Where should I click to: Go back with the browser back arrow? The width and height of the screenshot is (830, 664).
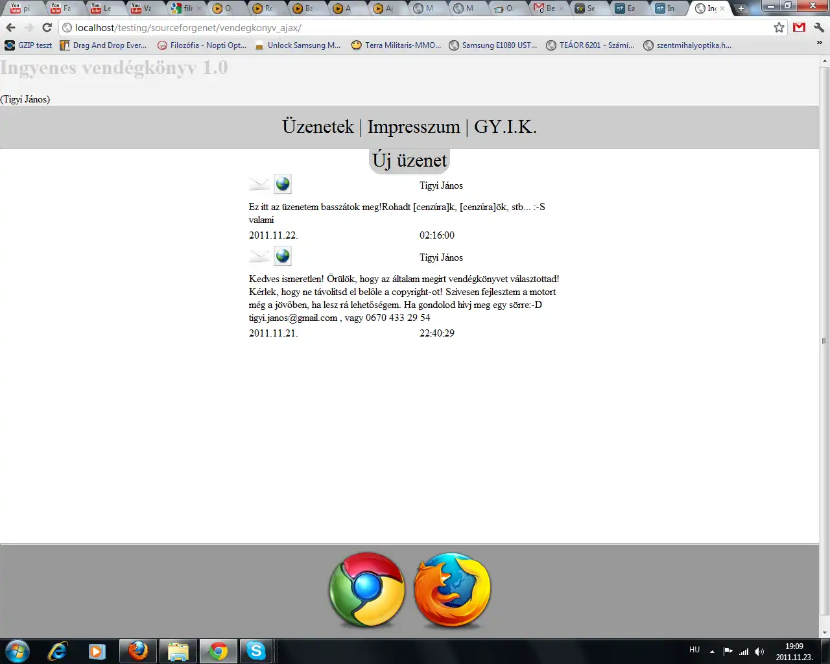click(10, 27)
